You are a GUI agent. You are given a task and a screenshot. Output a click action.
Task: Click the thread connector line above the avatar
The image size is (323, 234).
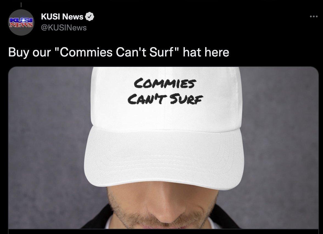[21, 4]
